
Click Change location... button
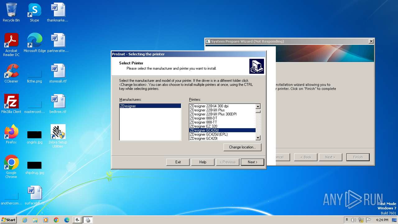tap(242, 147)
